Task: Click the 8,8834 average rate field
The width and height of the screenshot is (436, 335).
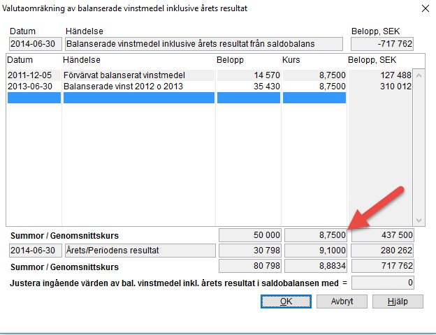Action: pyautogui.click(x=315, y=266)
